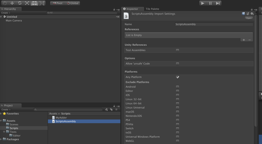Open Hierarchy Create dropdown

[x=6, y=13]
